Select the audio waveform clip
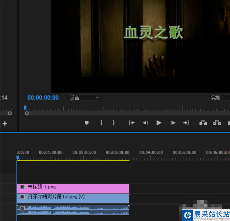 coord(73,210)
